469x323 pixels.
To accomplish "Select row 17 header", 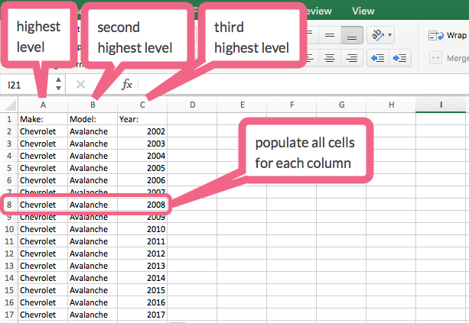I will (x=9, y=315).
